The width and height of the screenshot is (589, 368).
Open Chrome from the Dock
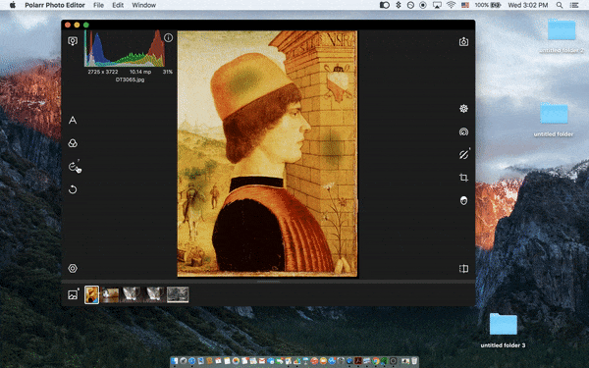click(x=375, y=361)
